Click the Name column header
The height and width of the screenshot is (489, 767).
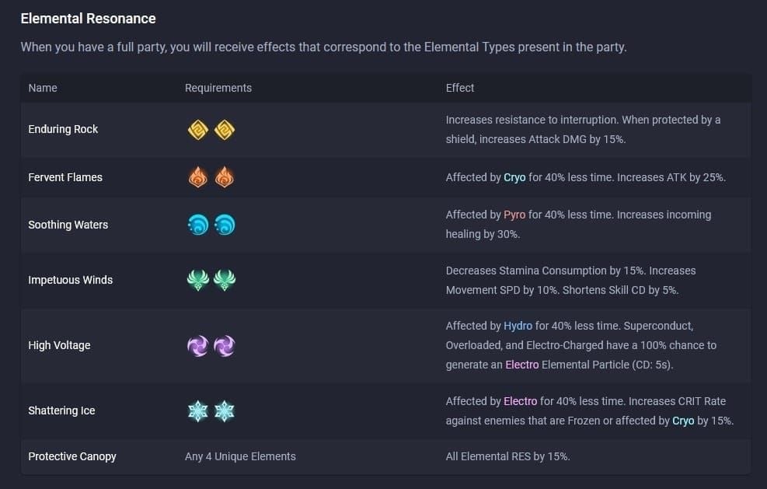tap(43, 88)
